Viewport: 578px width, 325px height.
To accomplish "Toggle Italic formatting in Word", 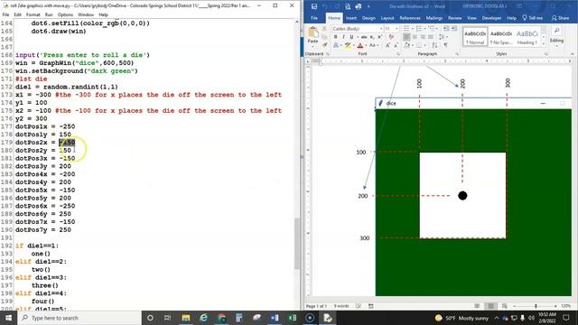I will click(x=343, y=37).
